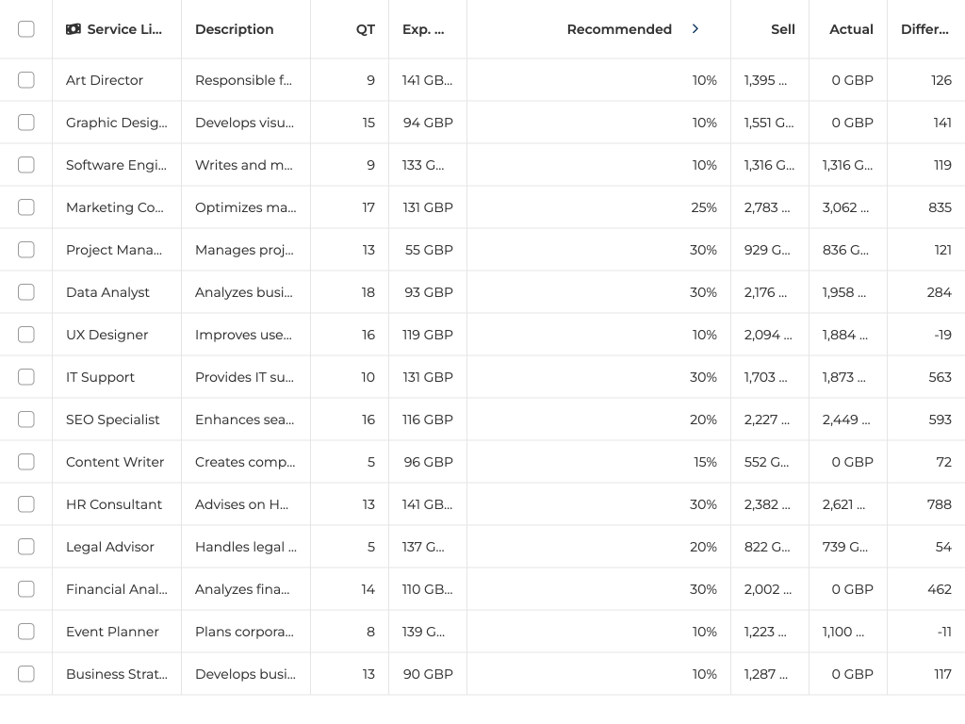Open the SEO Specialist service line
Screen dimensions: 965x724
[x=113, y=420]
